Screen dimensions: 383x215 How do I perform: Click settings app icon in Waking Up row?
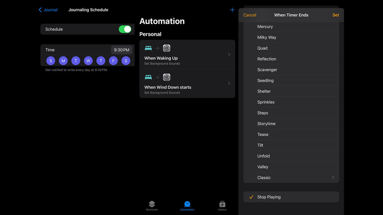166,48
